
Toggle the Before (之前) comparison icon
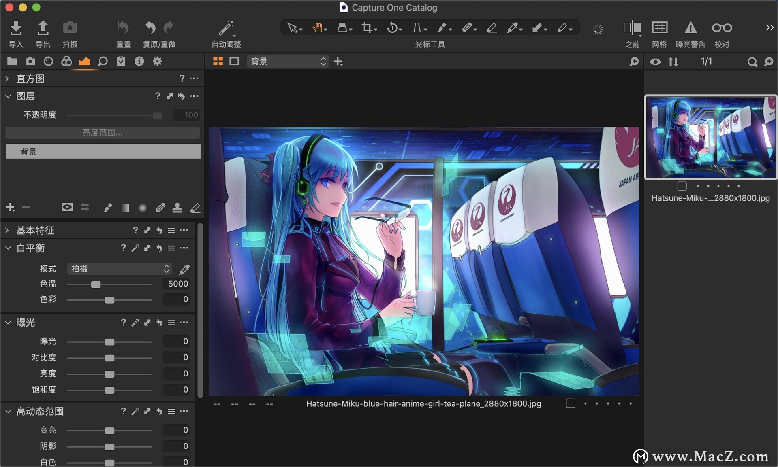click(x=632, y=28)
